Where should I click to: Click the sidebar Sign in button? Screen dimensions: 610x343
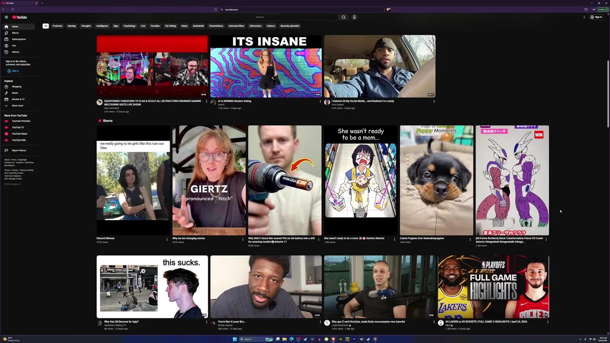coord(13,71)
